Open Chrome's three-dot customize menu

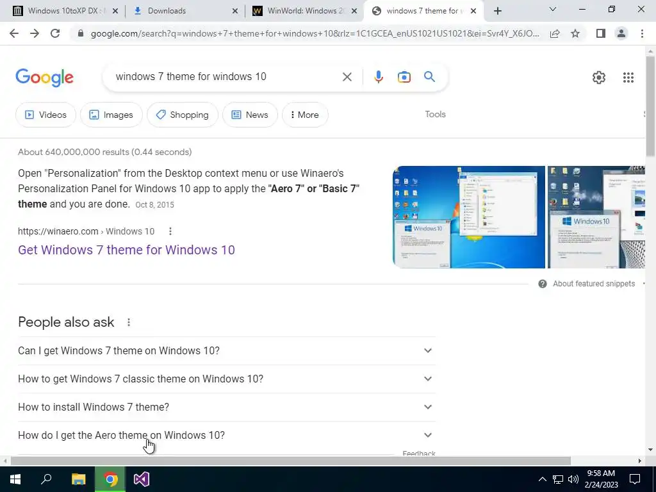pyautogui.click(x=642, y=33)
